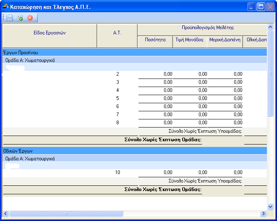Click the Ποσότητα cell in row 7
This screenshot has height=221, width=277.
coord(156,115)
